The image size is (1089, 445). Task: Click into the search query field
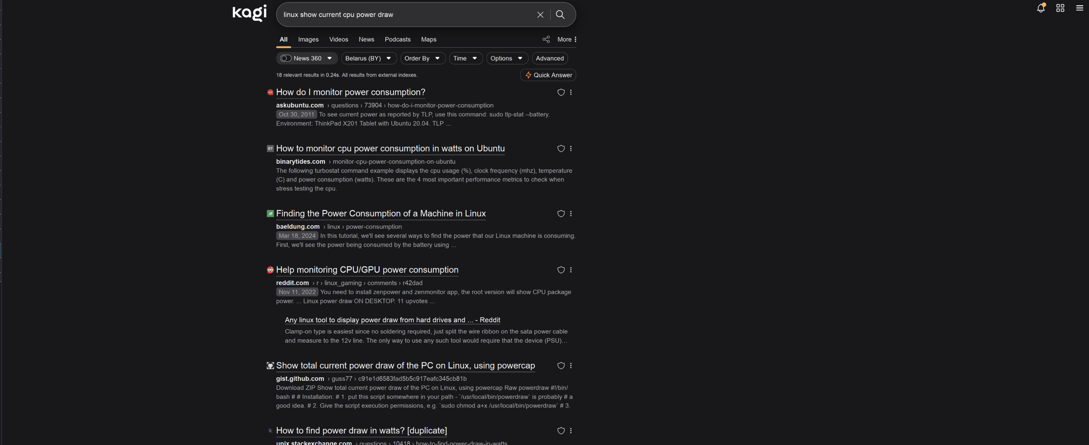click(402, 15)
